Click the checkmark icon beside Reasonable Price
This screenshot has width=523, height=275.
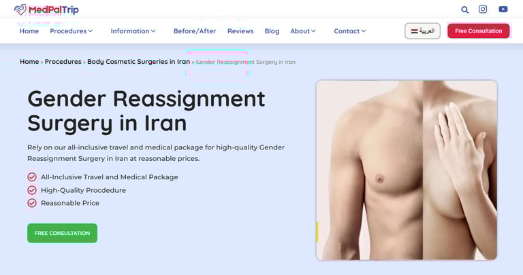pyautogui.click(x=32, y=203)
